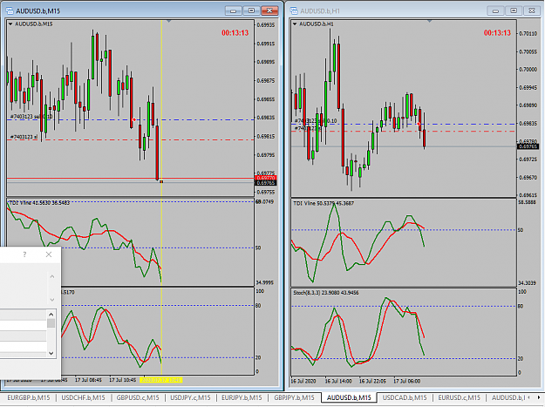Click the dialog's upper spinner down arrow
Viewport: 545px width, 407px height.
(52, 299)
